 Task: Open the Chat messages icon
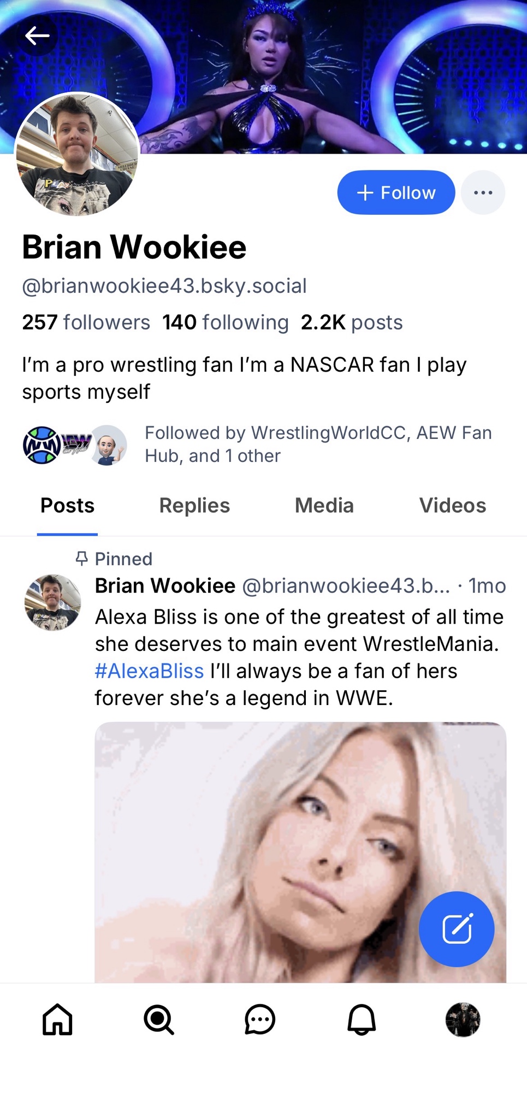tap(260, 1020)
